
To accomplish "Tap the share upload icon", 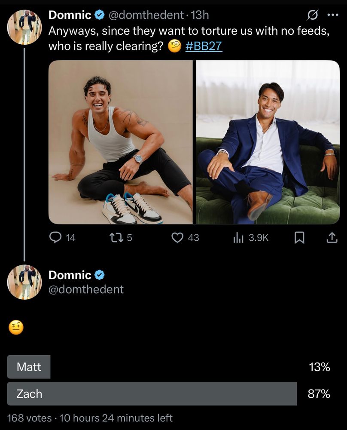I will click(x=332, y=237).
